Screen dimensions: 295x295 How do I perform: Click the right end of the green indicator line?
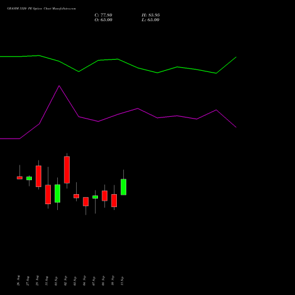236,57
